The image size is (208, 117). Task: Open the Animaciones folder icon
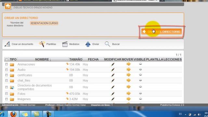(x=12, y=65)
